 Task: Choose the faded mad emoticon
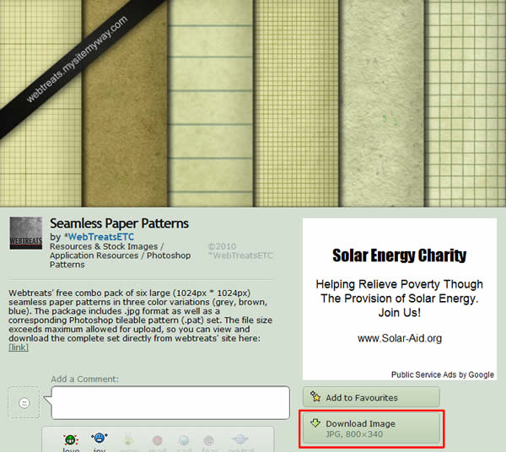point(158,440)
